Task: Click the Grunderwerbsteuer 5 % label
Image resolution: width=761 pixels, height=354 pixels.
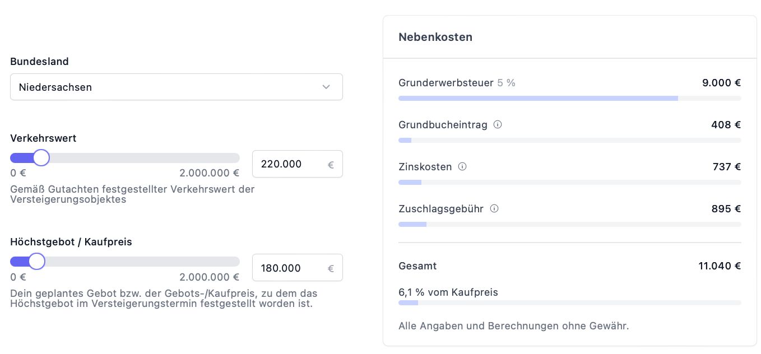Action: pyautogui.click(x=457, y=83)
